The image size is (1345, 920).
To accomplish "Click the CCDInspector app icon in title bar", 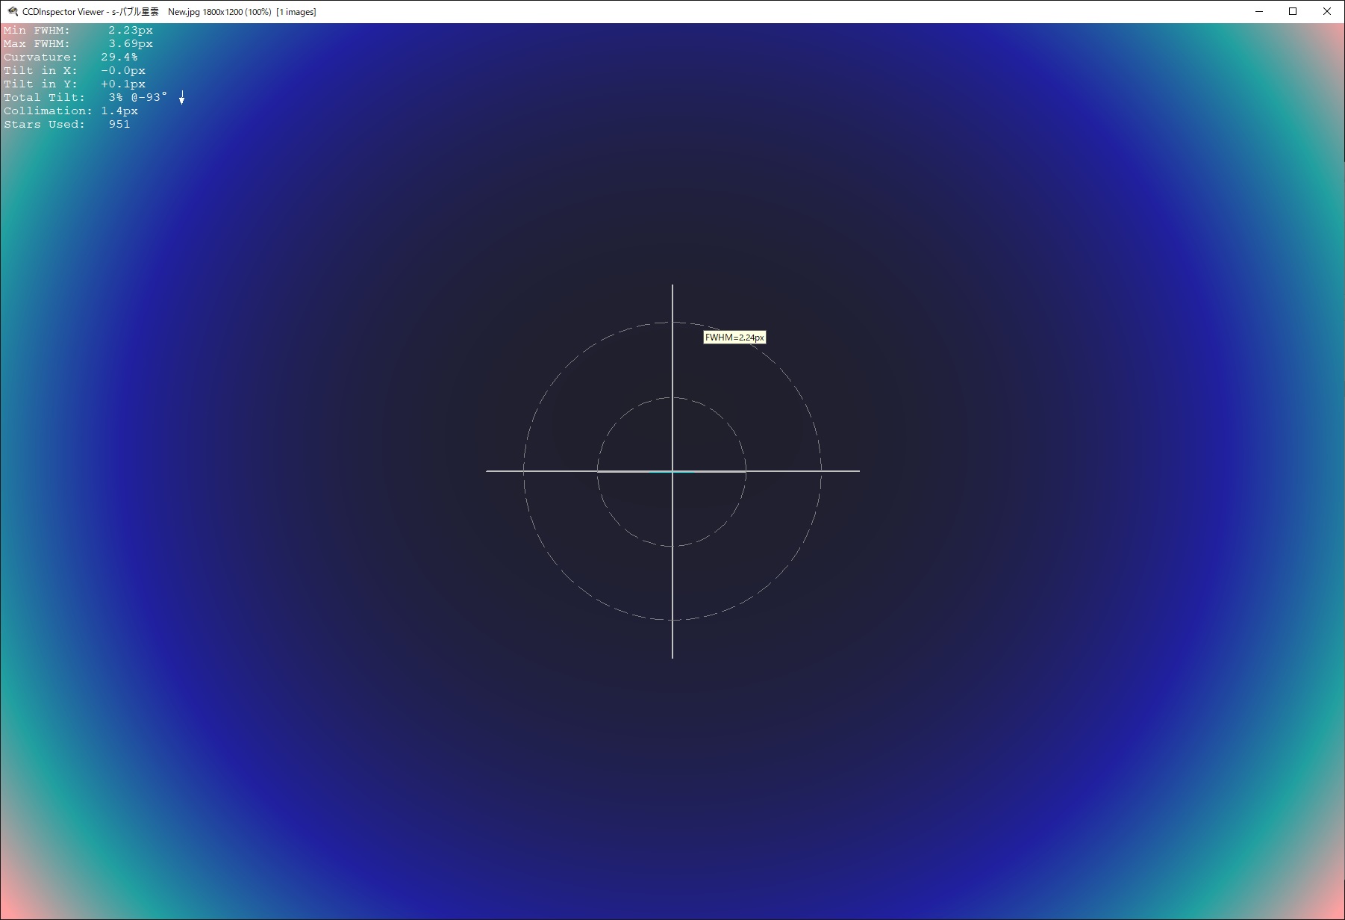I will (12, 12).
